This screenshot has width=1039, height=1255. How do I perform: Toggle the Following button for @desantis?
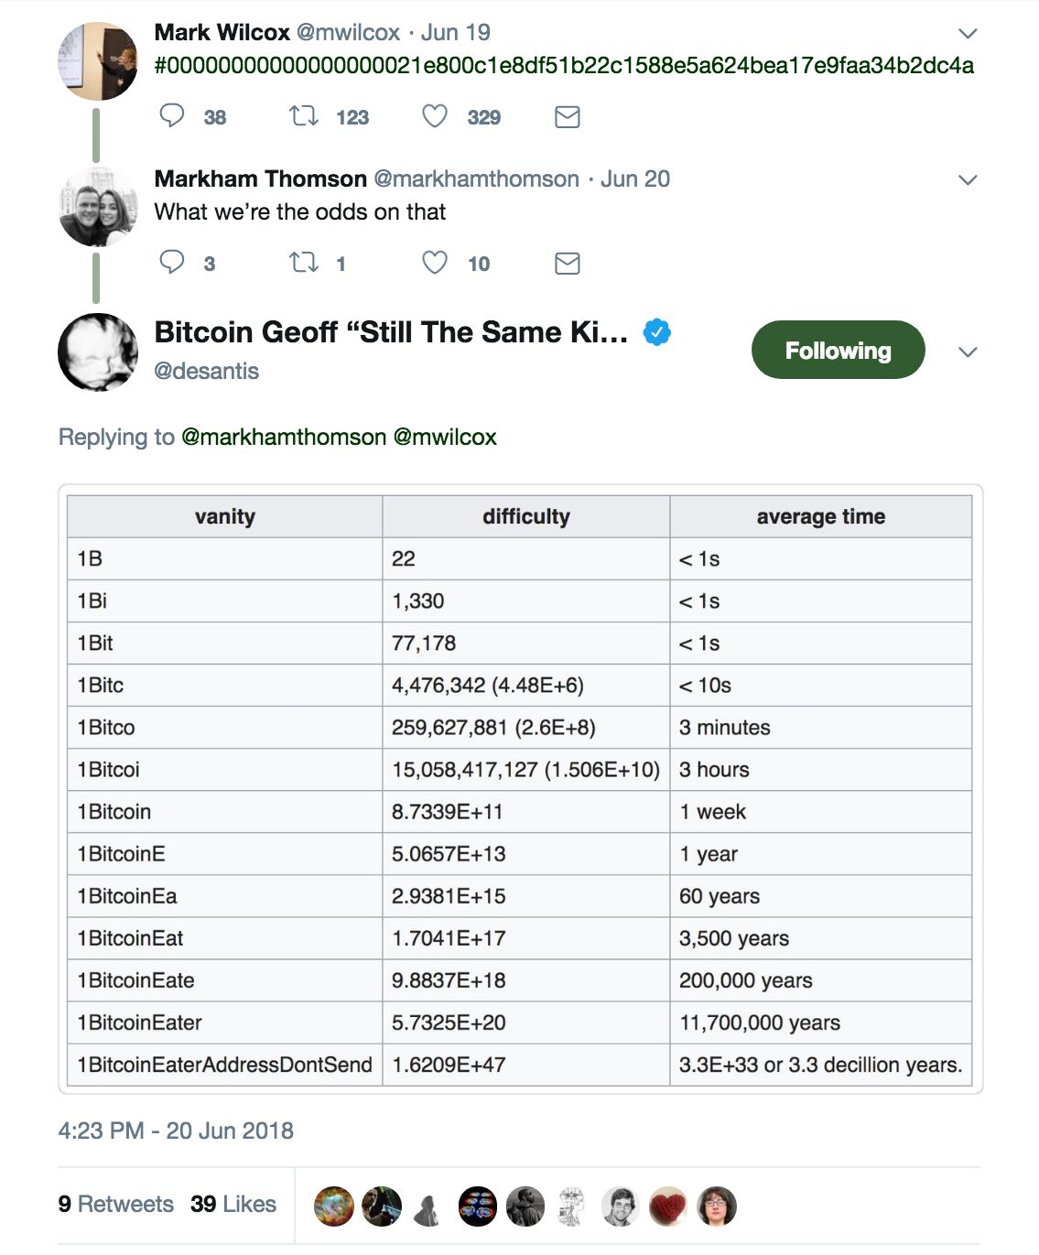pyautogui.click(x=838, y=350)
